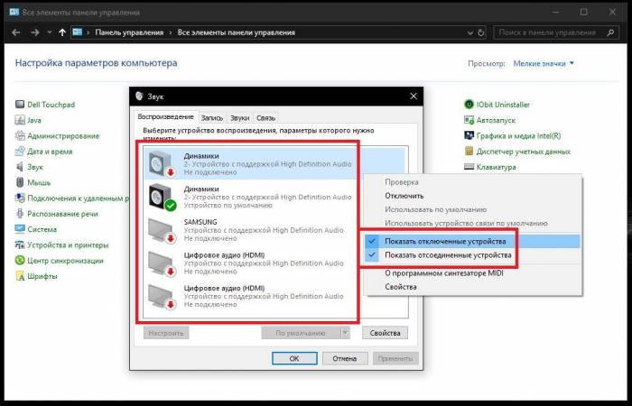Switch to the Запись tab
Viewport: 632px width, 406px height.
pyautogui.click(x=212, y=118)
